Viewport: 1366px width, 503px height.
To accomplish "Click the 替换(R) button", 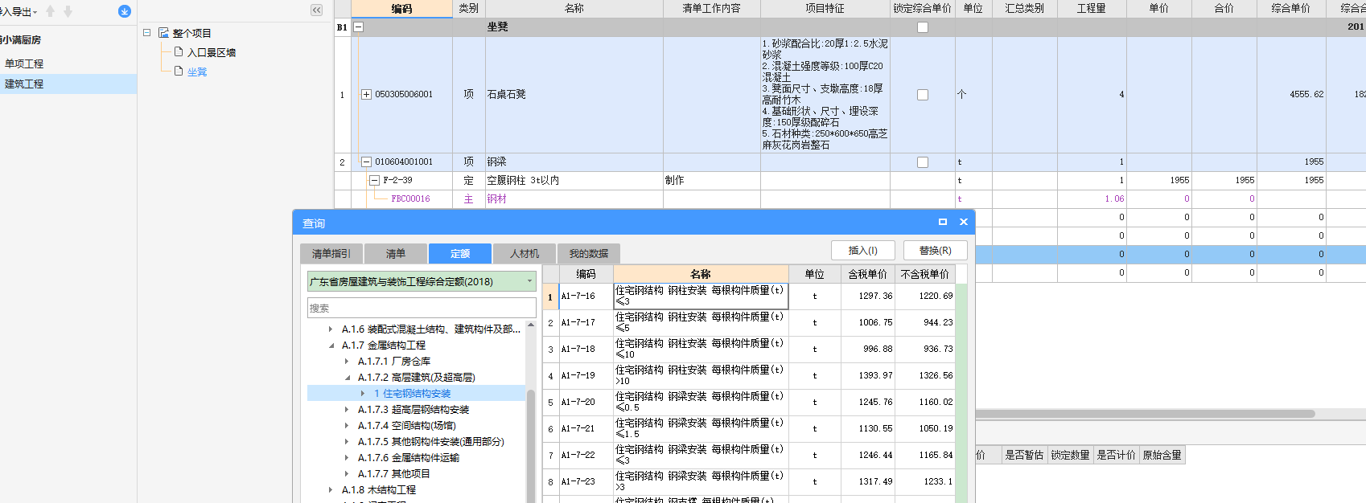I will pyautogui.click(x=935, y=251).
